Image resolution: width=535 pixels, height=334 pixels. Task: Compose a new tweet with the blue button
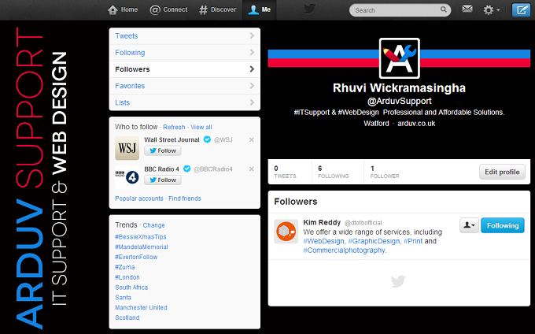pos(521,10)
